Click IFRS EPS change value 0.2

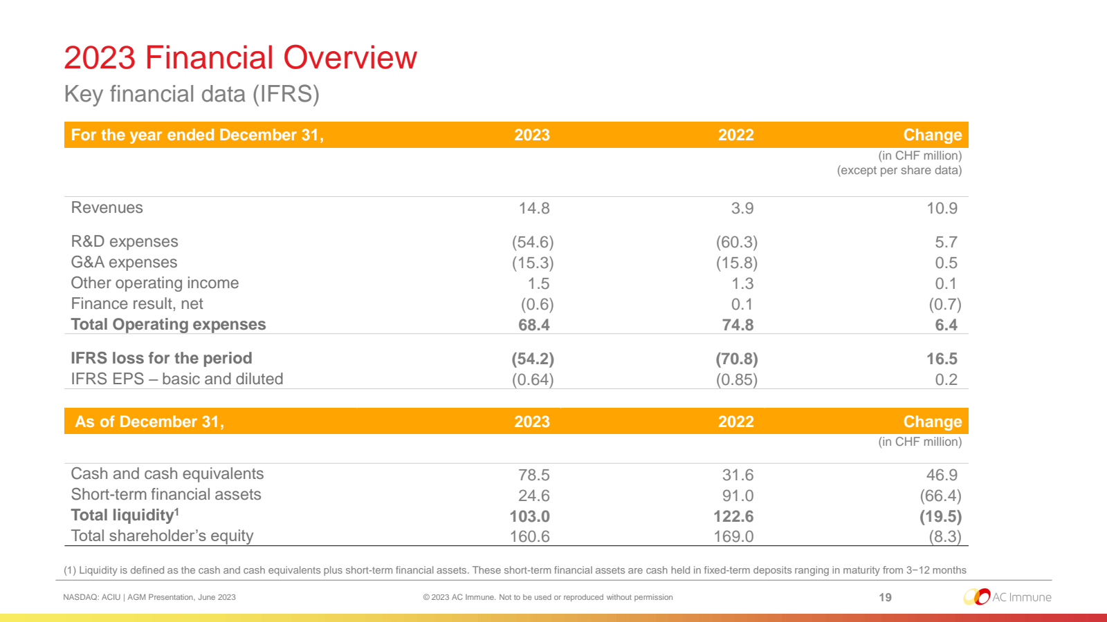[946, 380]
